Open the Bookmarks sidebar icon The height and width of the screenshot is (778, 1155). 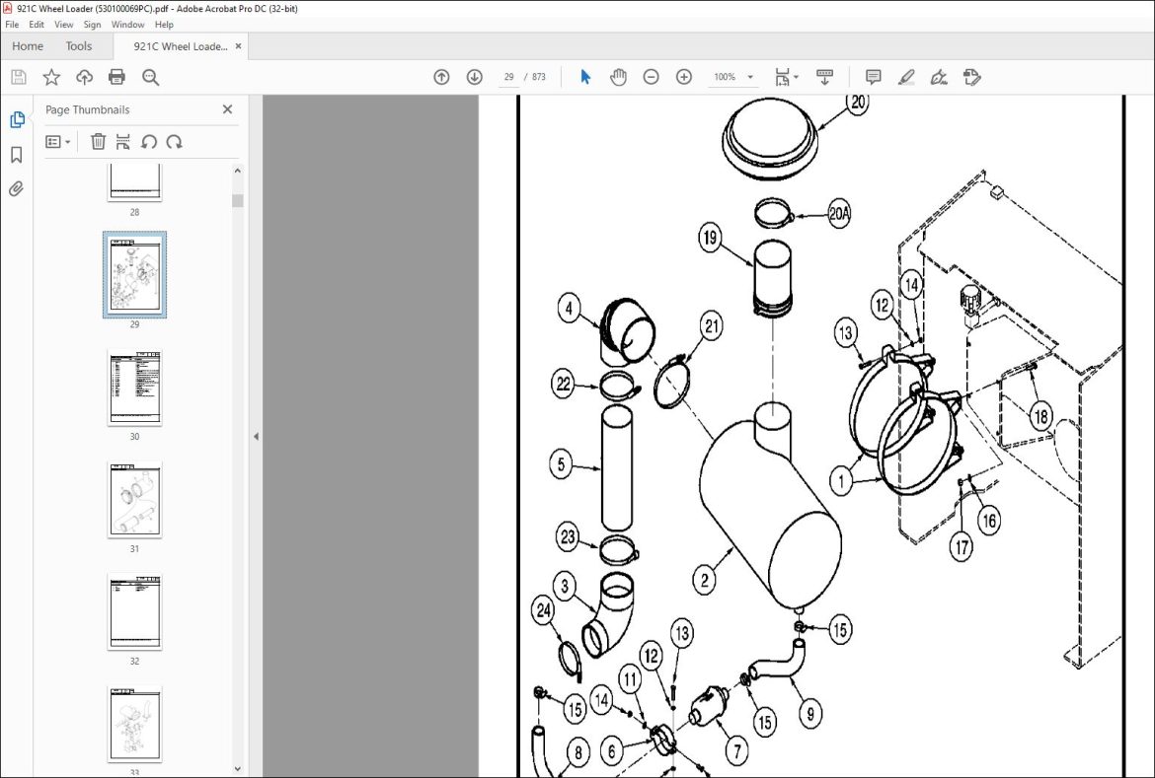16,155
